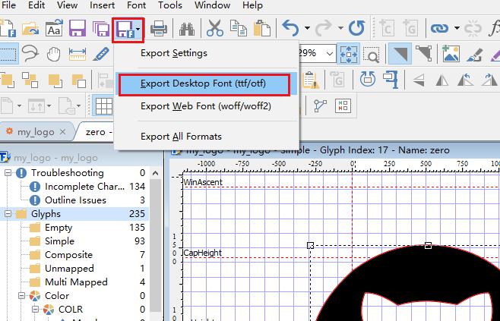Open an existing font file

30,29
